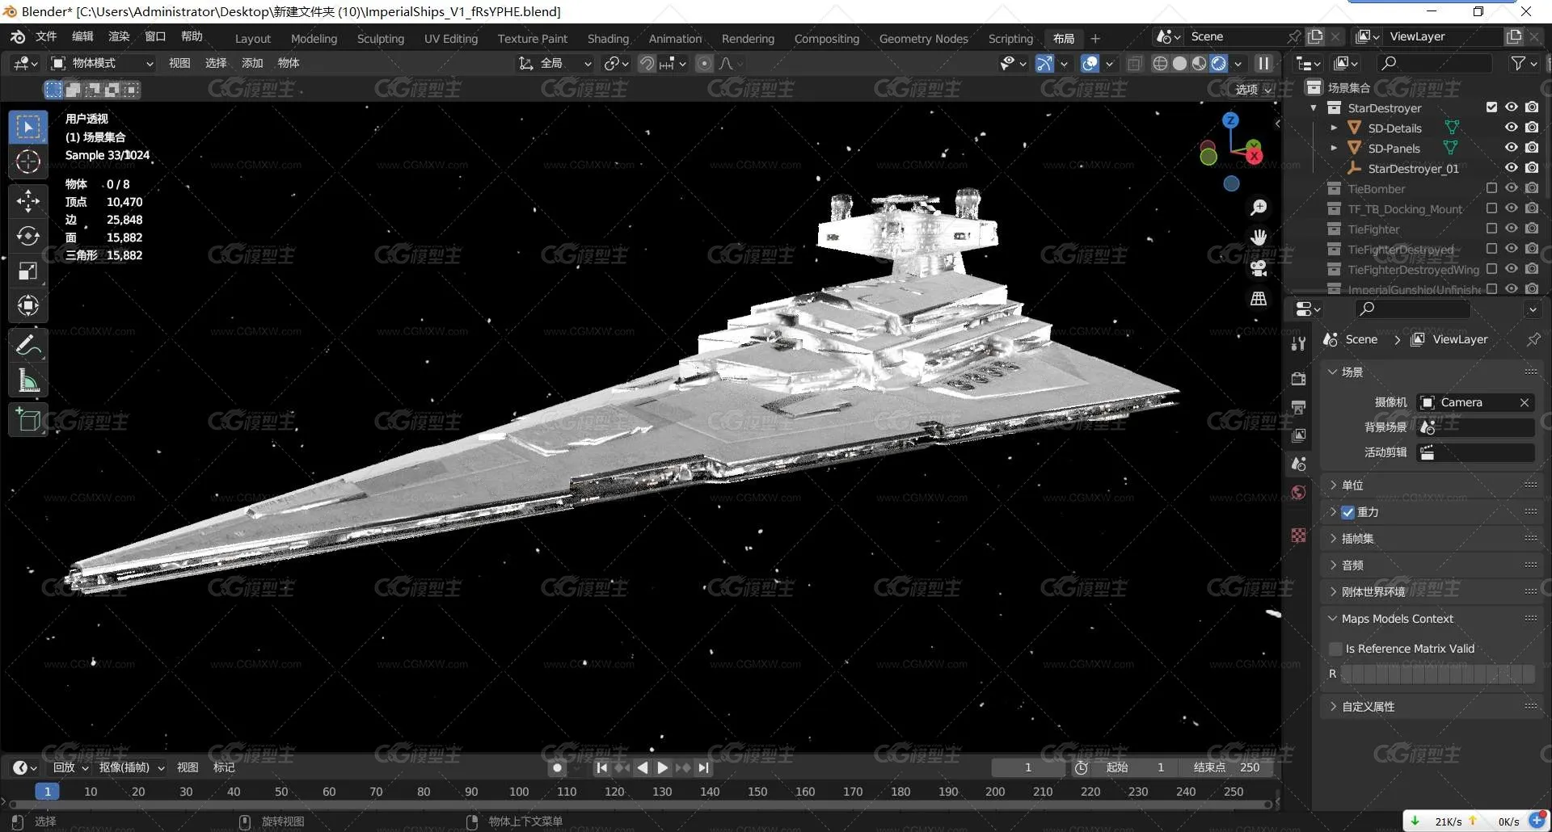Open the shading options dropdown arrow
1552x832 pixels.
(1238, 63)
